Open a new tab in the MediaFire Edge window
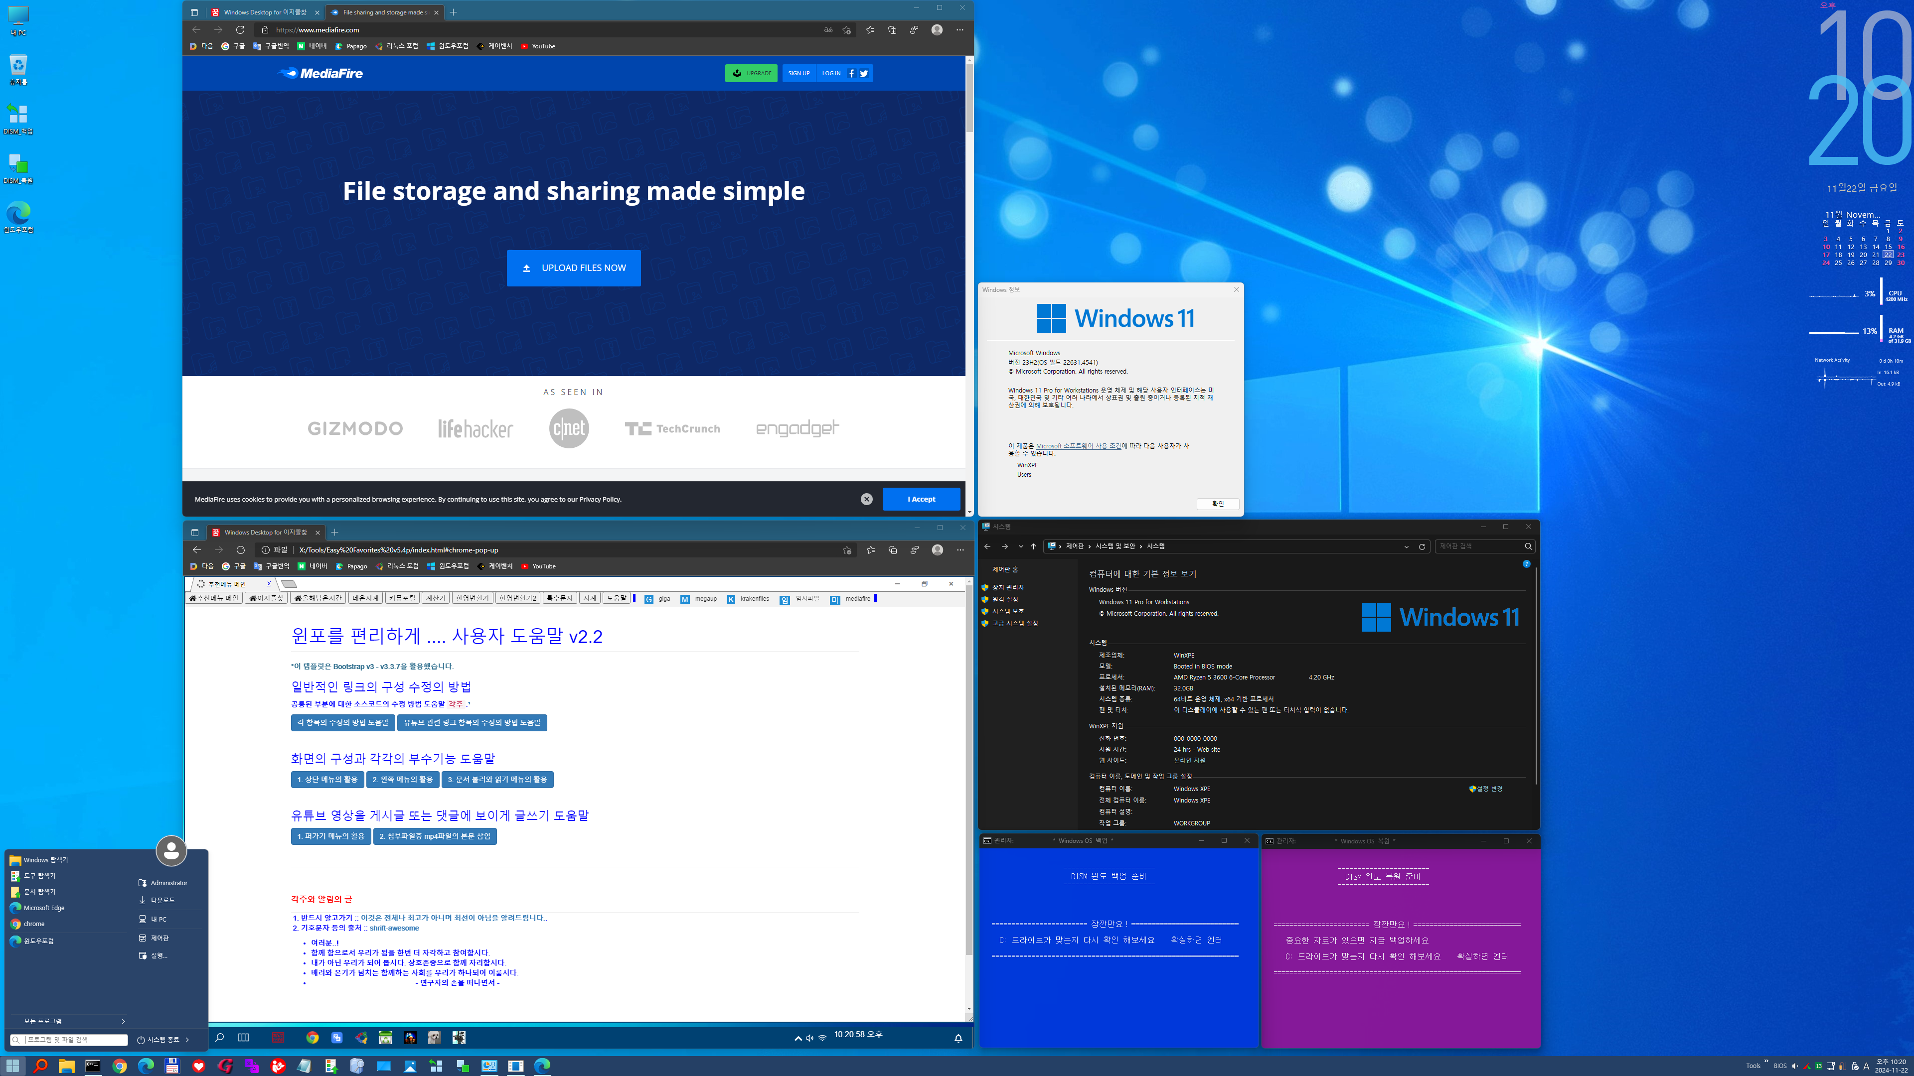The width and height of the screenshot is (1914, 1076). pyautogui.click(x=453, y=12)
